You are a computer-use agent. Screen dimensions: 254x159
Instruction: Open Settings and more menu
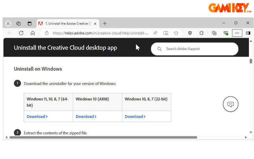pos(237,33)
